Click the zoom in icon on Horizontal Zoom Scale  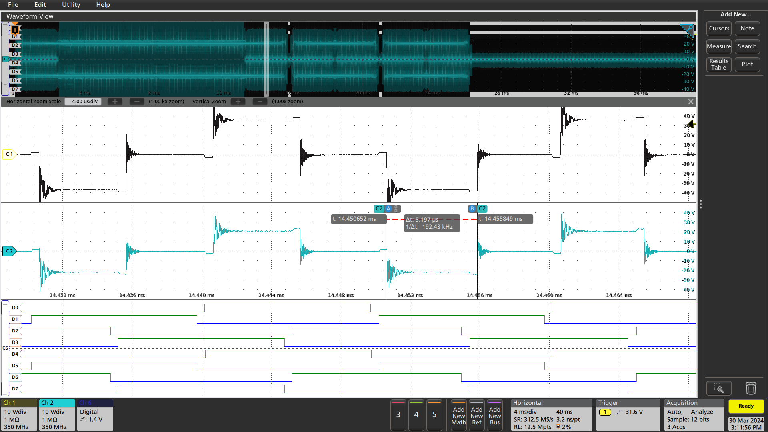coord(114,101)
